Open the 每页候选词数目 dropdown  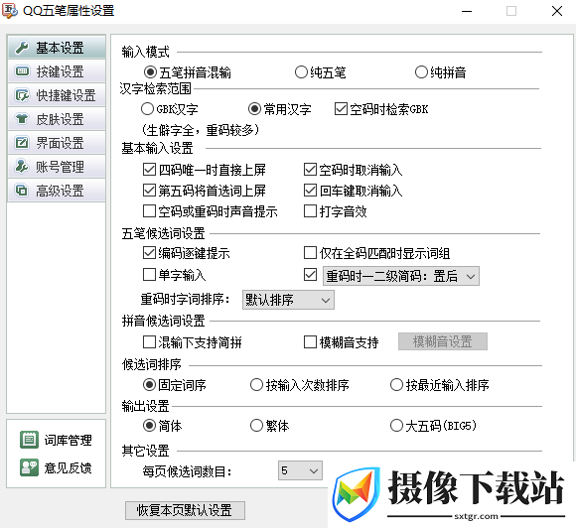pos(300,470)
